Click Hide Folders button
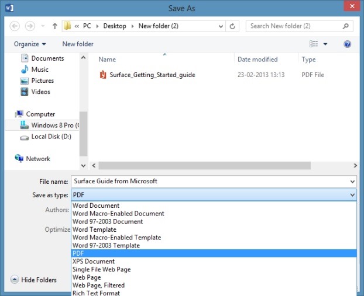This screenshot has height=296, width=364. tap(34, 280)
